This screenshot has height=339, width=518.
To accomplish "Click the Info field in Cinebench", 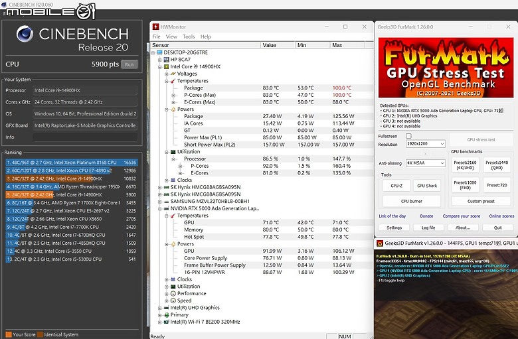I will tap(85, 137).
